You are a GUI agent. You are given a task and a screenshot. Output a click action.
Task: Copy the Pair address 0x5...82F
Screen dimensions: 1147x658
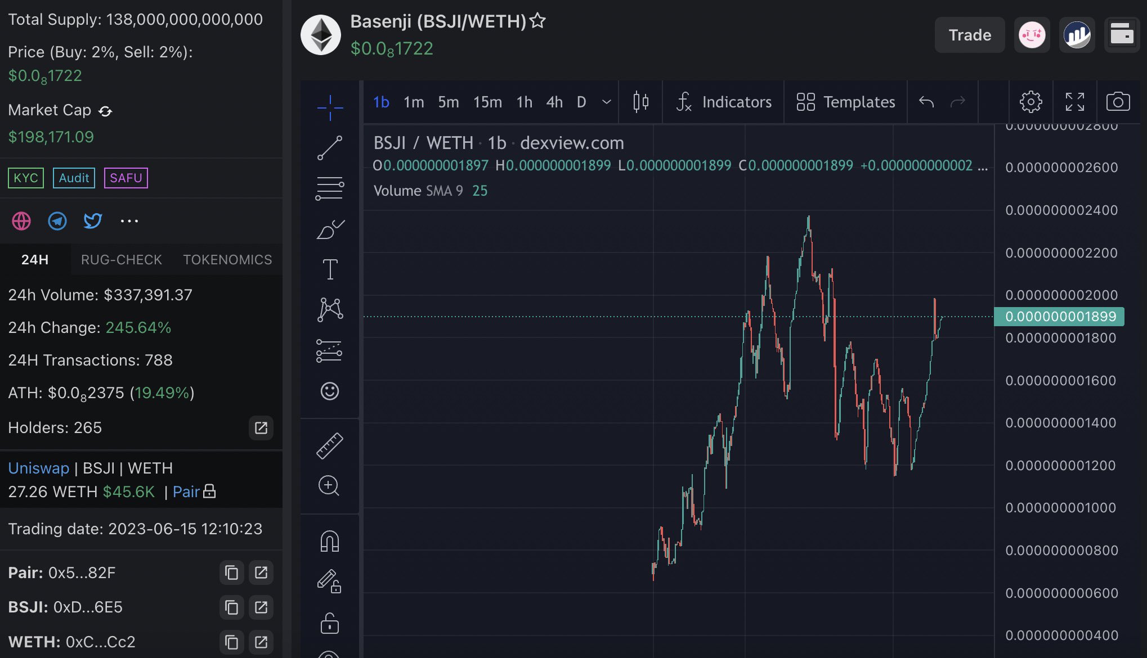tap(231, 573)
